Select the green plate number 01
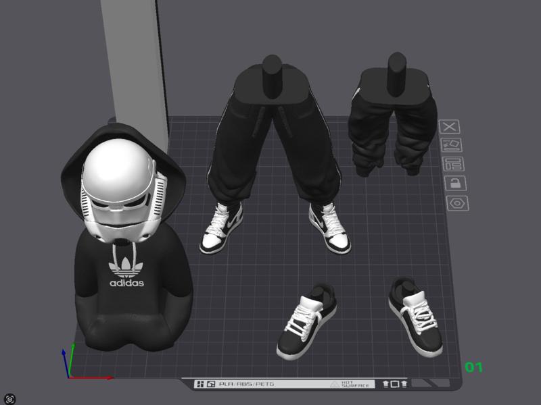 474,367
